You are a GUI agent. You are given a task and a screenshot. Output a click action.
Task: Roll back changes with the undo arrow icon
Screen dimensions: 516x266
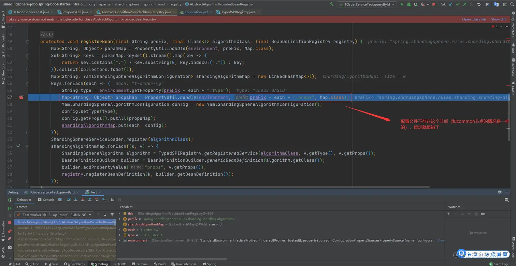[479, 4]
